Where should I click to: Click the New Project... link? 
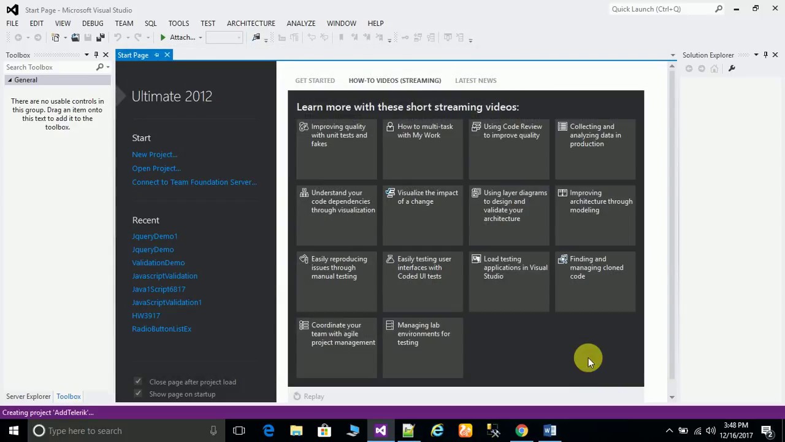(155, 155)
